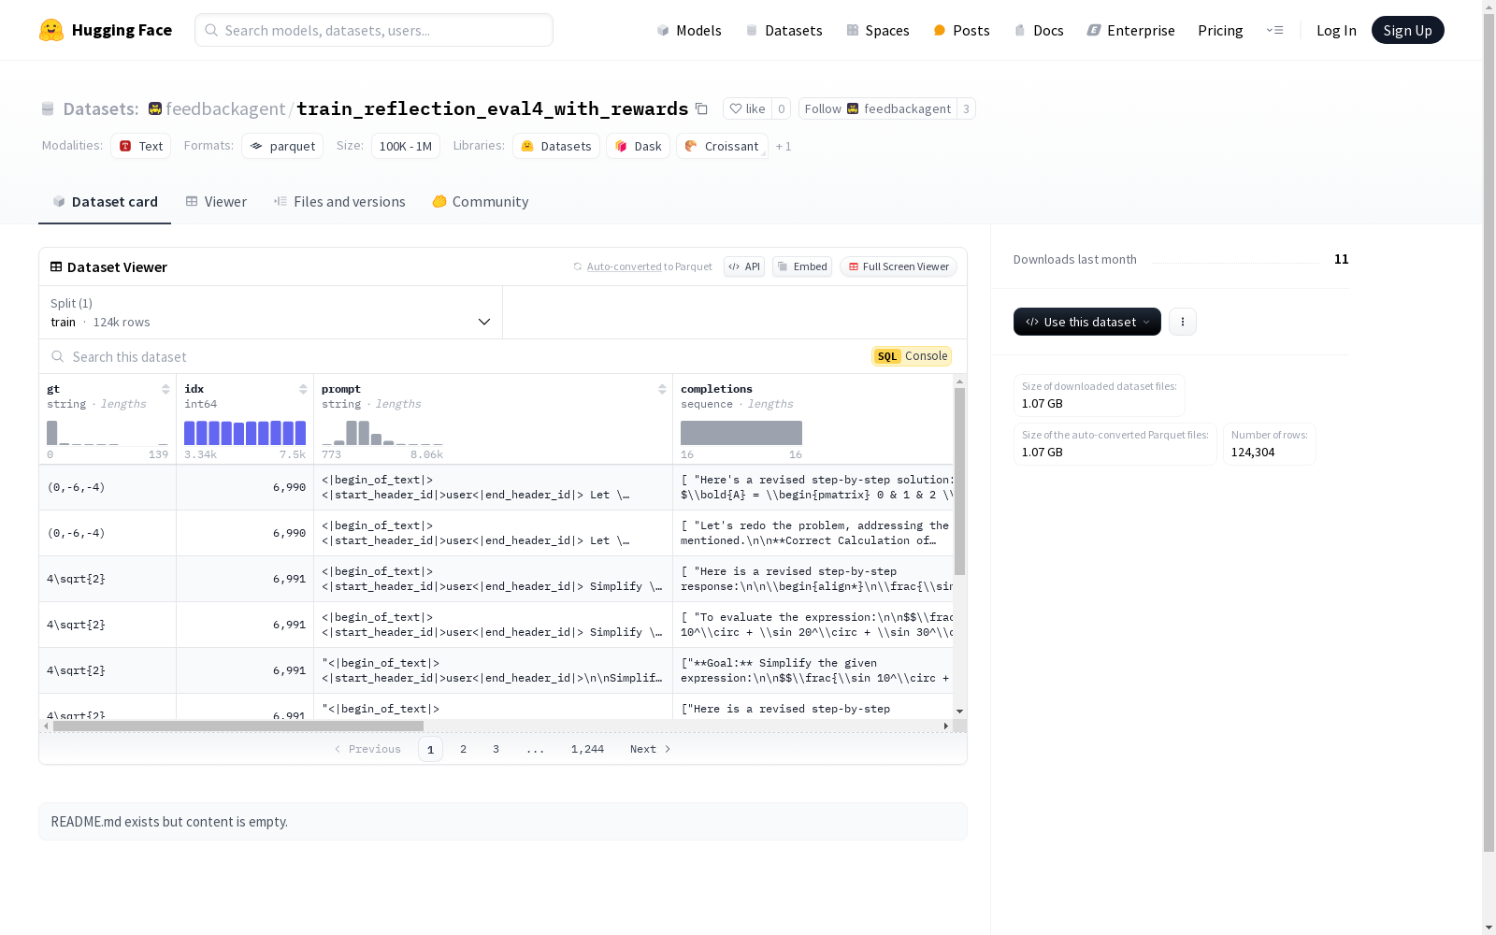Jump to last page 1,244
Screen dimensions: 1496x935
(587, 749)
